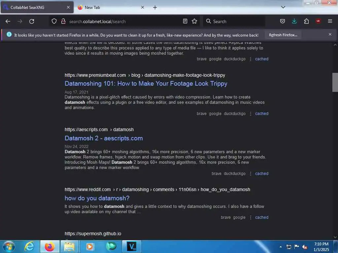The height and width of the screenshot is (253, 338).
Task: Click the Aug 17, 2021 date text
Action: point(77,92)
